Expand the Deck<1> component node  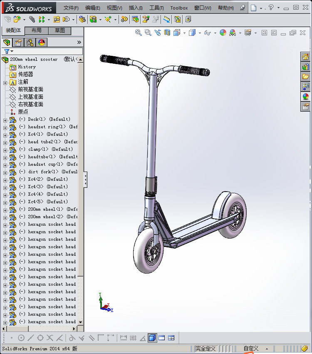pyautogui.click(x=5, y=120)
